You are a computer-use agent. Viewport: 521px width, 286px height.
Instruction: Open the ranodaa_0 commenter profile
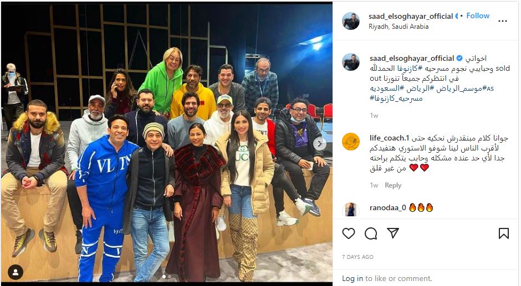388,207
